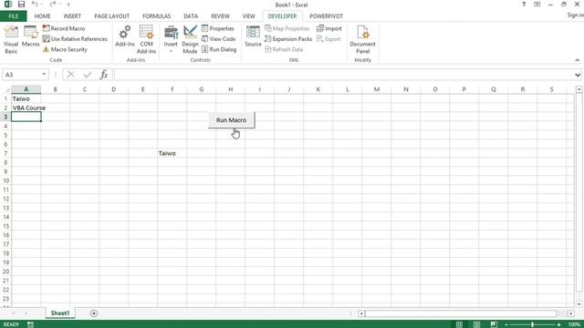
Task: Switch to the REVIEW tab
Action: (220, 16)
